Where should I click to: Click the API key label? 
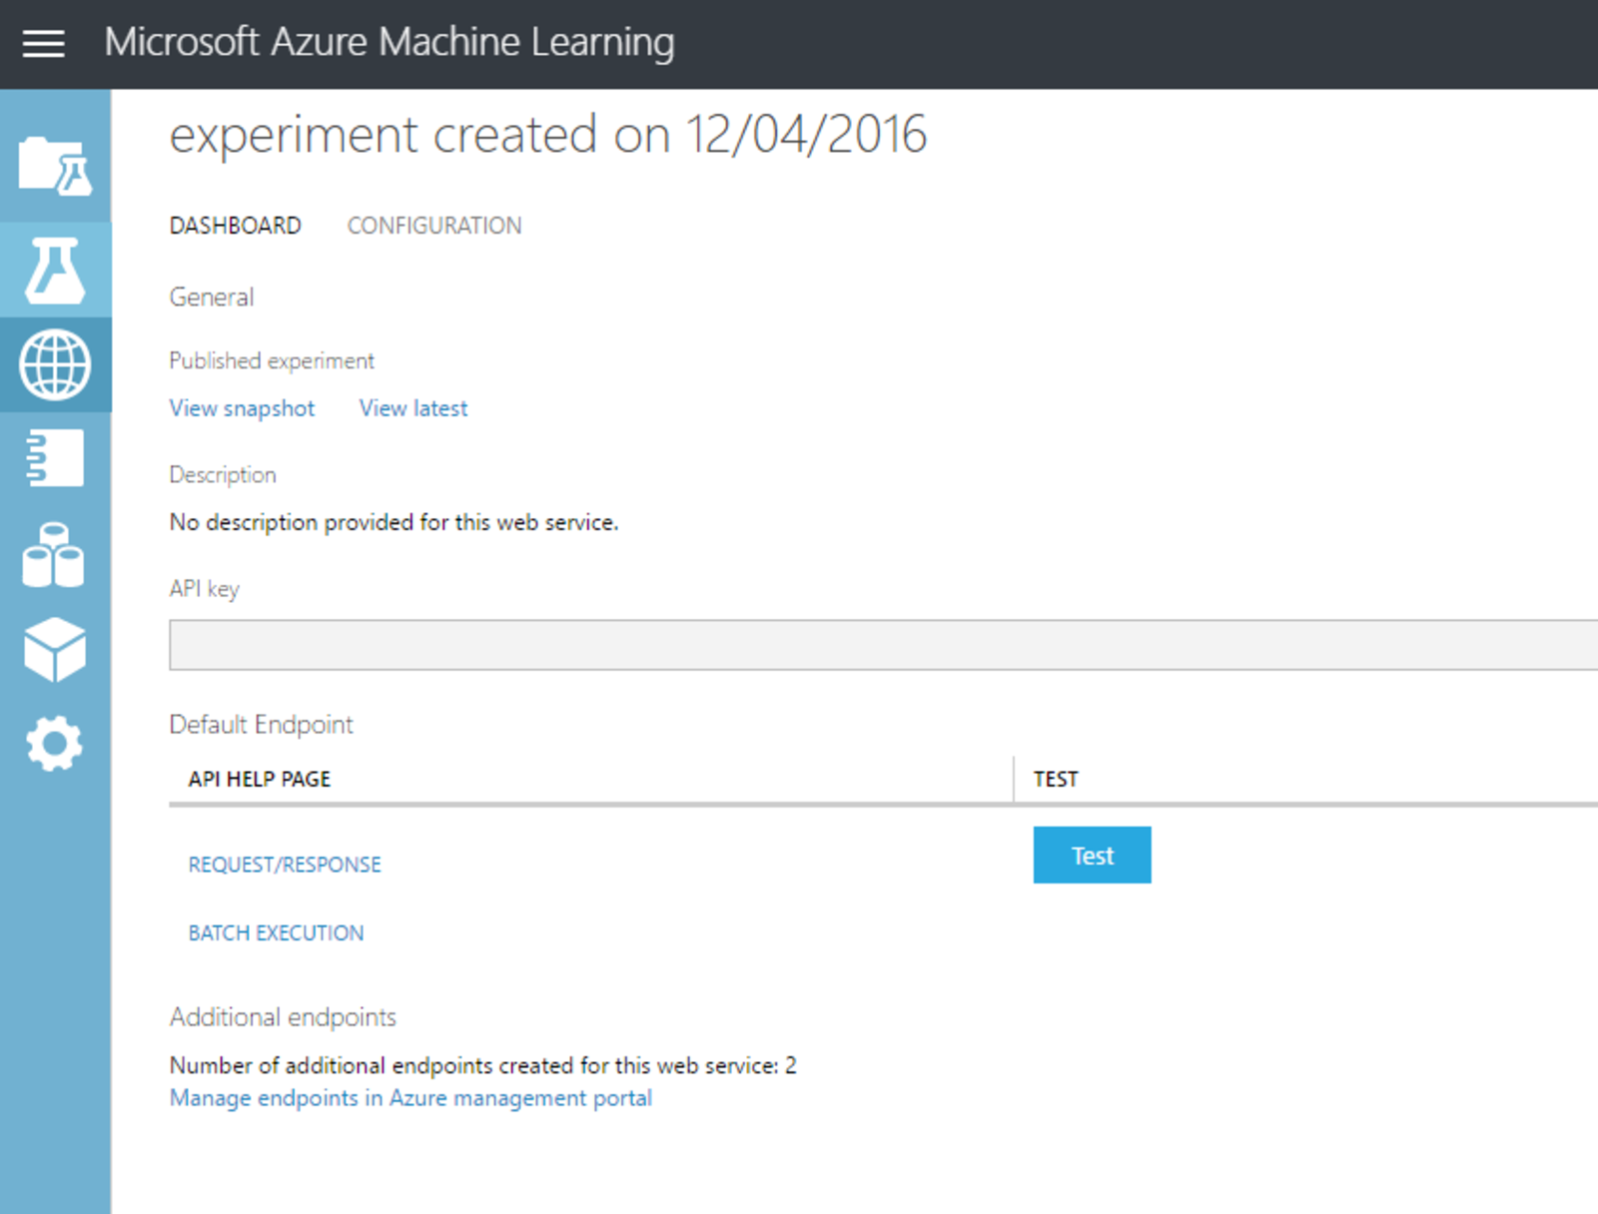[x=205, y=589]
